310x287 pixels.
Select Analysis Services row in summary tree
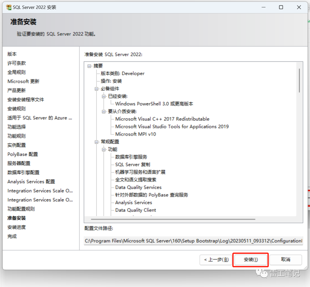pos(134,203)
